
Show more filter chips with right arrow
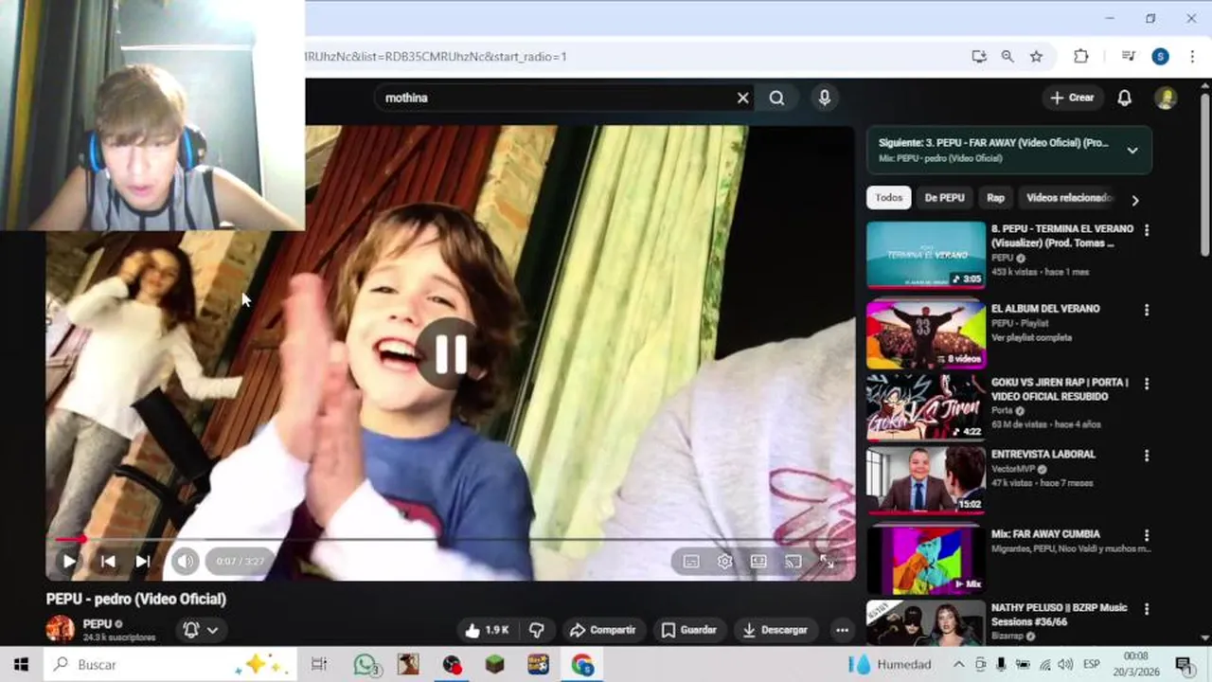pyautogui.click(x=1134, y=200)
